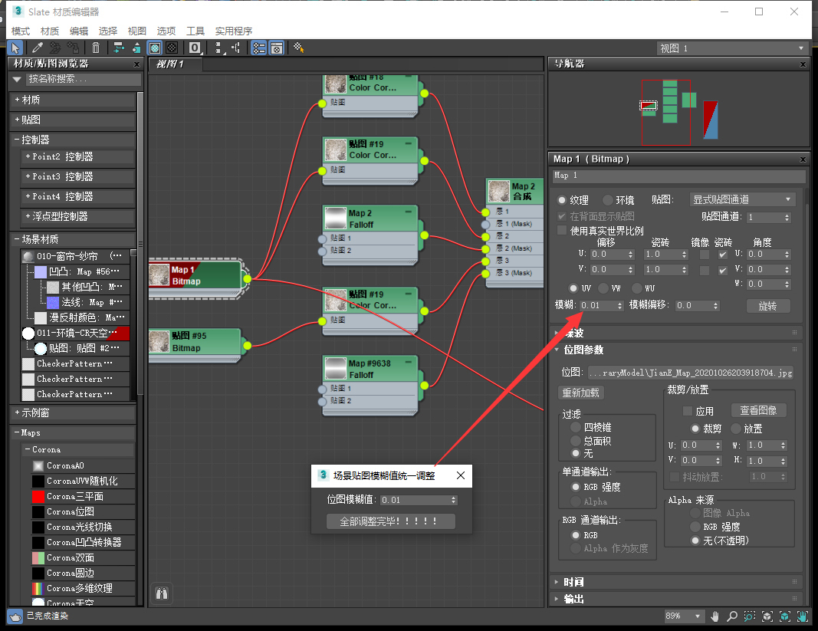Click the Corona三平面 red color swatch
Screen dimensions: 818x631
click(x=38, y=496)
